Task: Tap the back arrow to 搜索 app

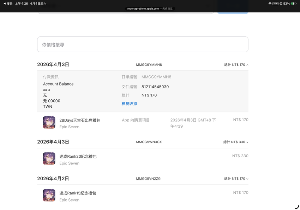Action: click(x=8, y=4)
